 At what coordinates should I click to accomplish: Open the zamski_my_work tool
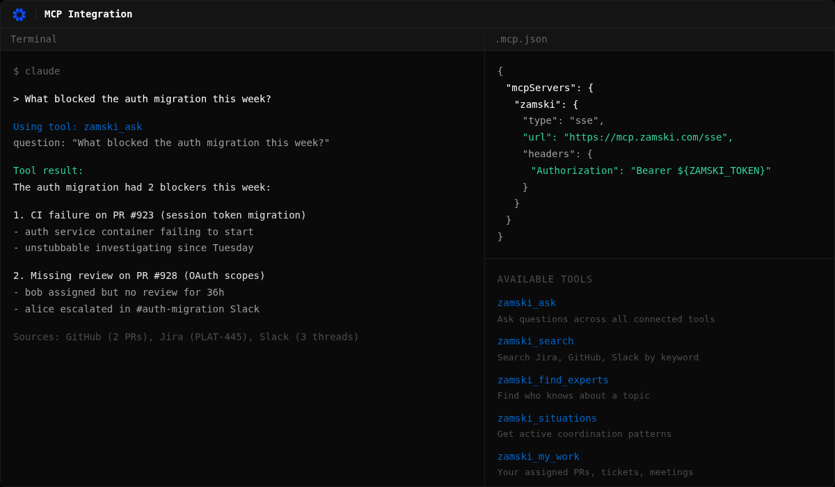click(539, 456)
